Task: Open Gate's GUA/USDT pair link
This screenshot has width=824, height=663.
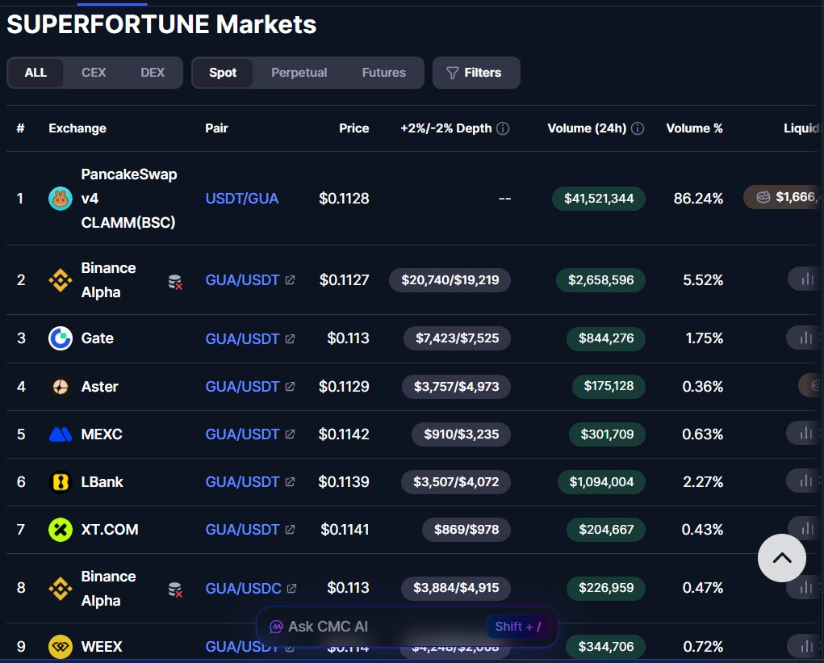Action: (242, 338)
